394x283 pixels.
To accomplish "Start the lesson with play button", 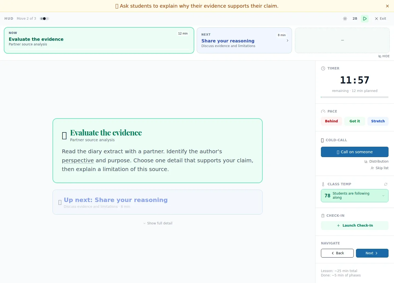I will tap(365, 19).
